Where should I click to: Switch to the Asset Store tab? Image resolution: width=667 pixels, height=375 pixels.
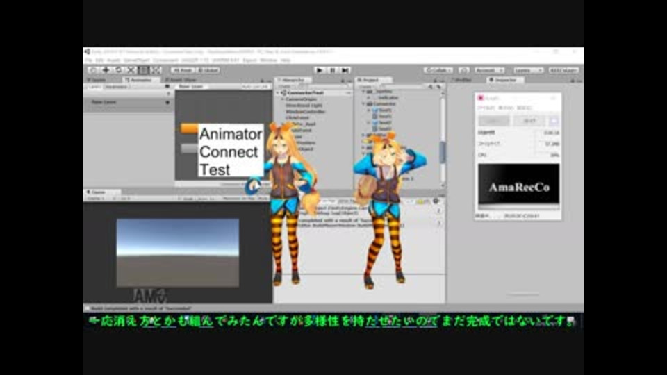click(181, 80)
